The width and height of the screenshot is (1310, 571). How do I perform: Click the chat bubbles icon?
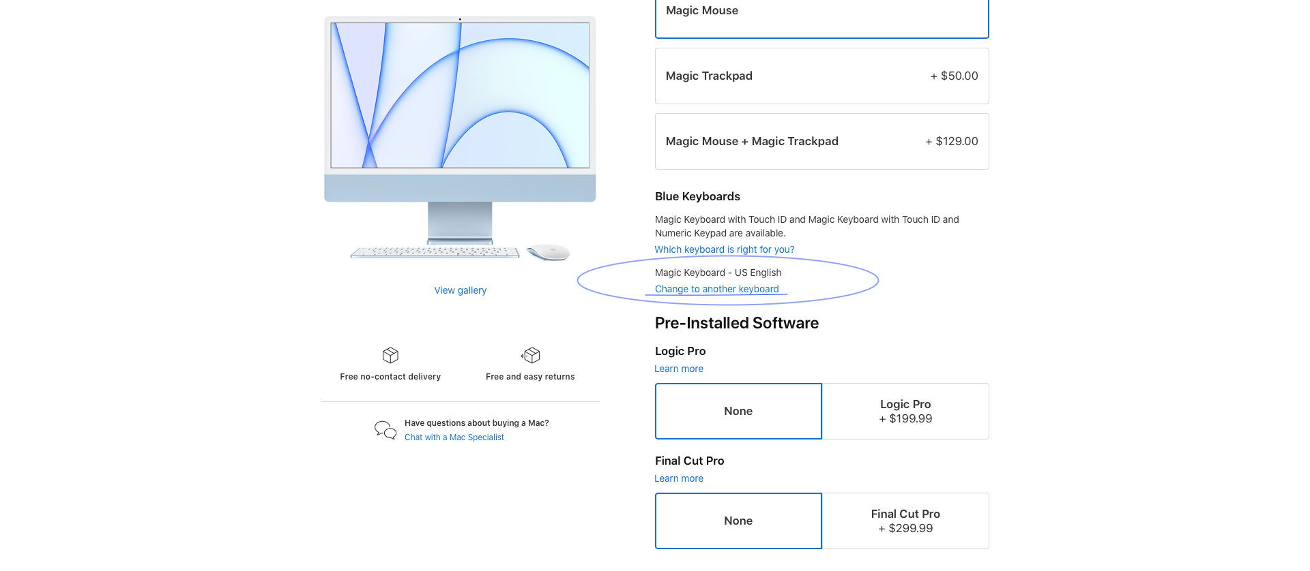(385, 430)
